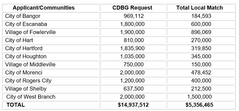Select the Village of Fowlerville cell

coord(30,32)
